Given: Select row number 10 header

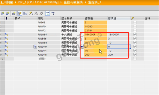Looking at the screenshot, I should [x=2, y=59].
